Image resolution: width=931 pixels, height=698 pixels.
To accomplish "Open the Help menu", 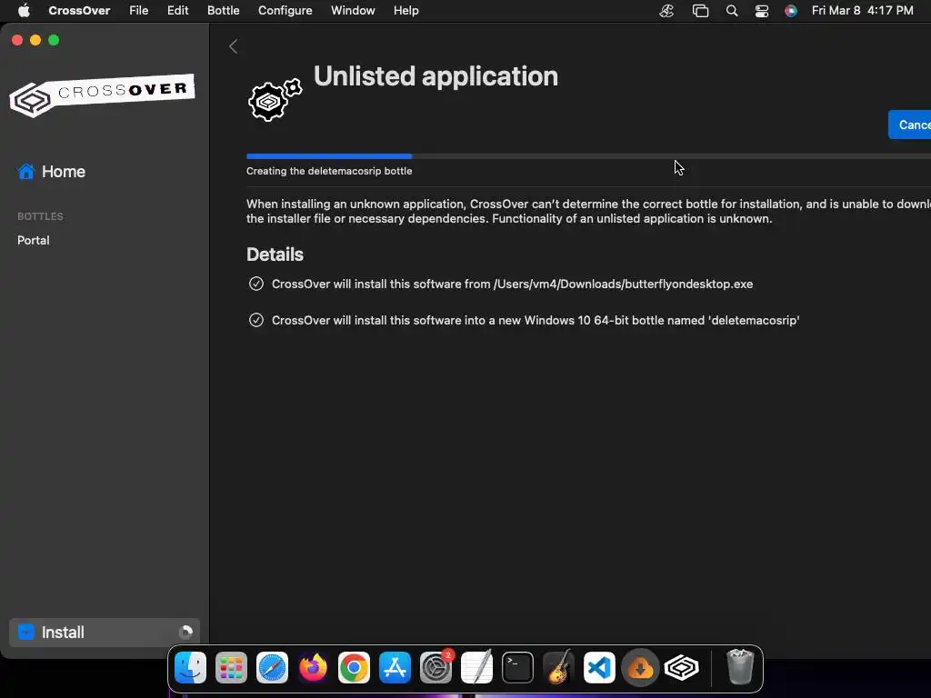I will (406, 11).
